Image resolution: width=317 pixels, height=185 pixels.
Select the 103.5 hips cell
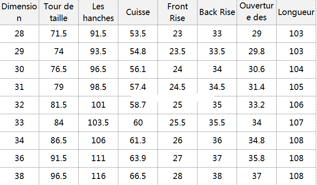point(98,123)
